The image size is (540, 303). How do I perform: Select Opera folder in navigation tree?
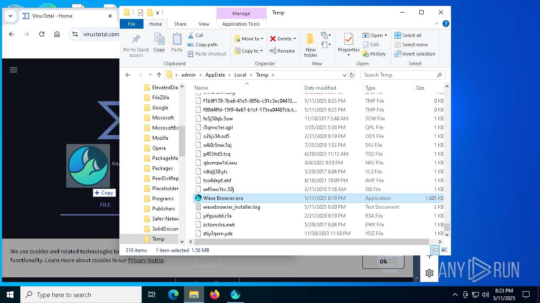point(159,148)
